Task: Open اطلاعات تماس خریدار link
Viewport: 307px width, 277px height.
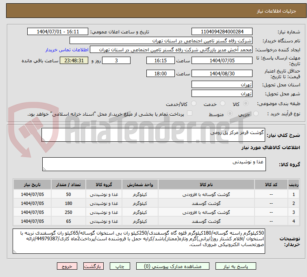Action: (x=67, y=50)
